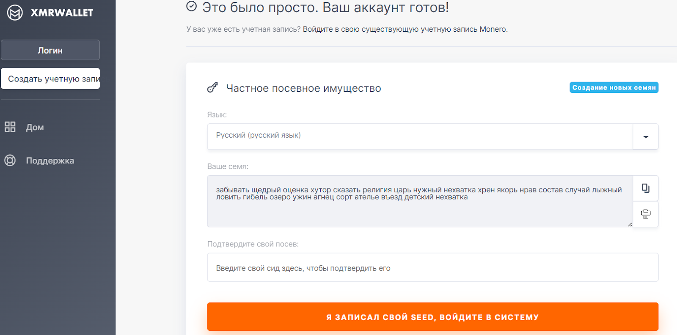Focus the Подтвердите свой посев input field
This screenshot has height=335, width=677.
click(x=432, y=267)
